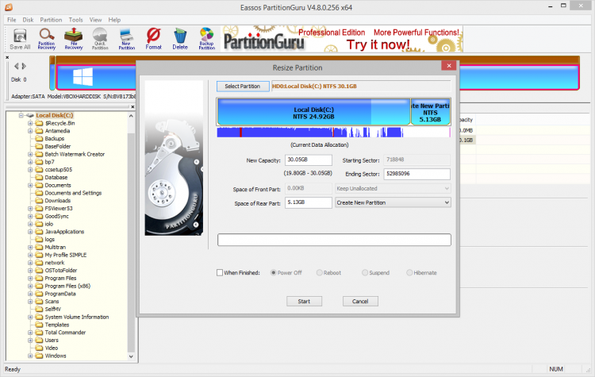The height and width of the screenshot is (377, 595).
Task: Click the Save All toolbar icon
Action: coord(20,39)
